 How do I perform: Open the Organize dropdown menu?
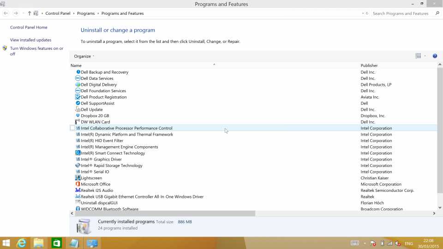pos(84,56)
